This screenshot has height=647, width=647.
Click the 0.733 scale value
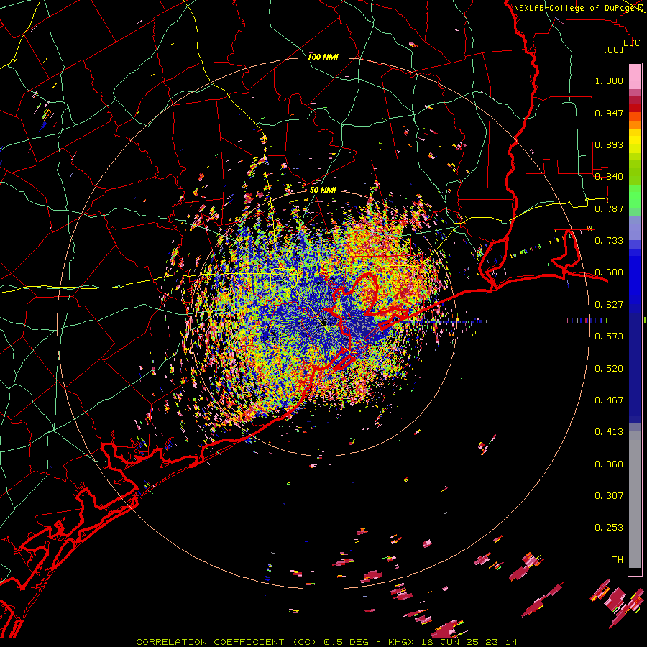tap(609, 241)
